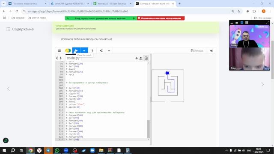The height and width of the screenshot is (154, 274).
Task: Run the code with the play button
Action: coord(76,50)
